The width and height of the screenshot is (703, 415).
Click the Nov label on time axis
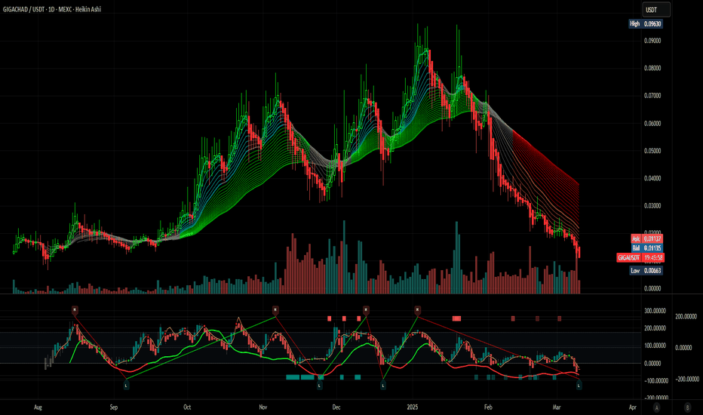tap(263, 407)
